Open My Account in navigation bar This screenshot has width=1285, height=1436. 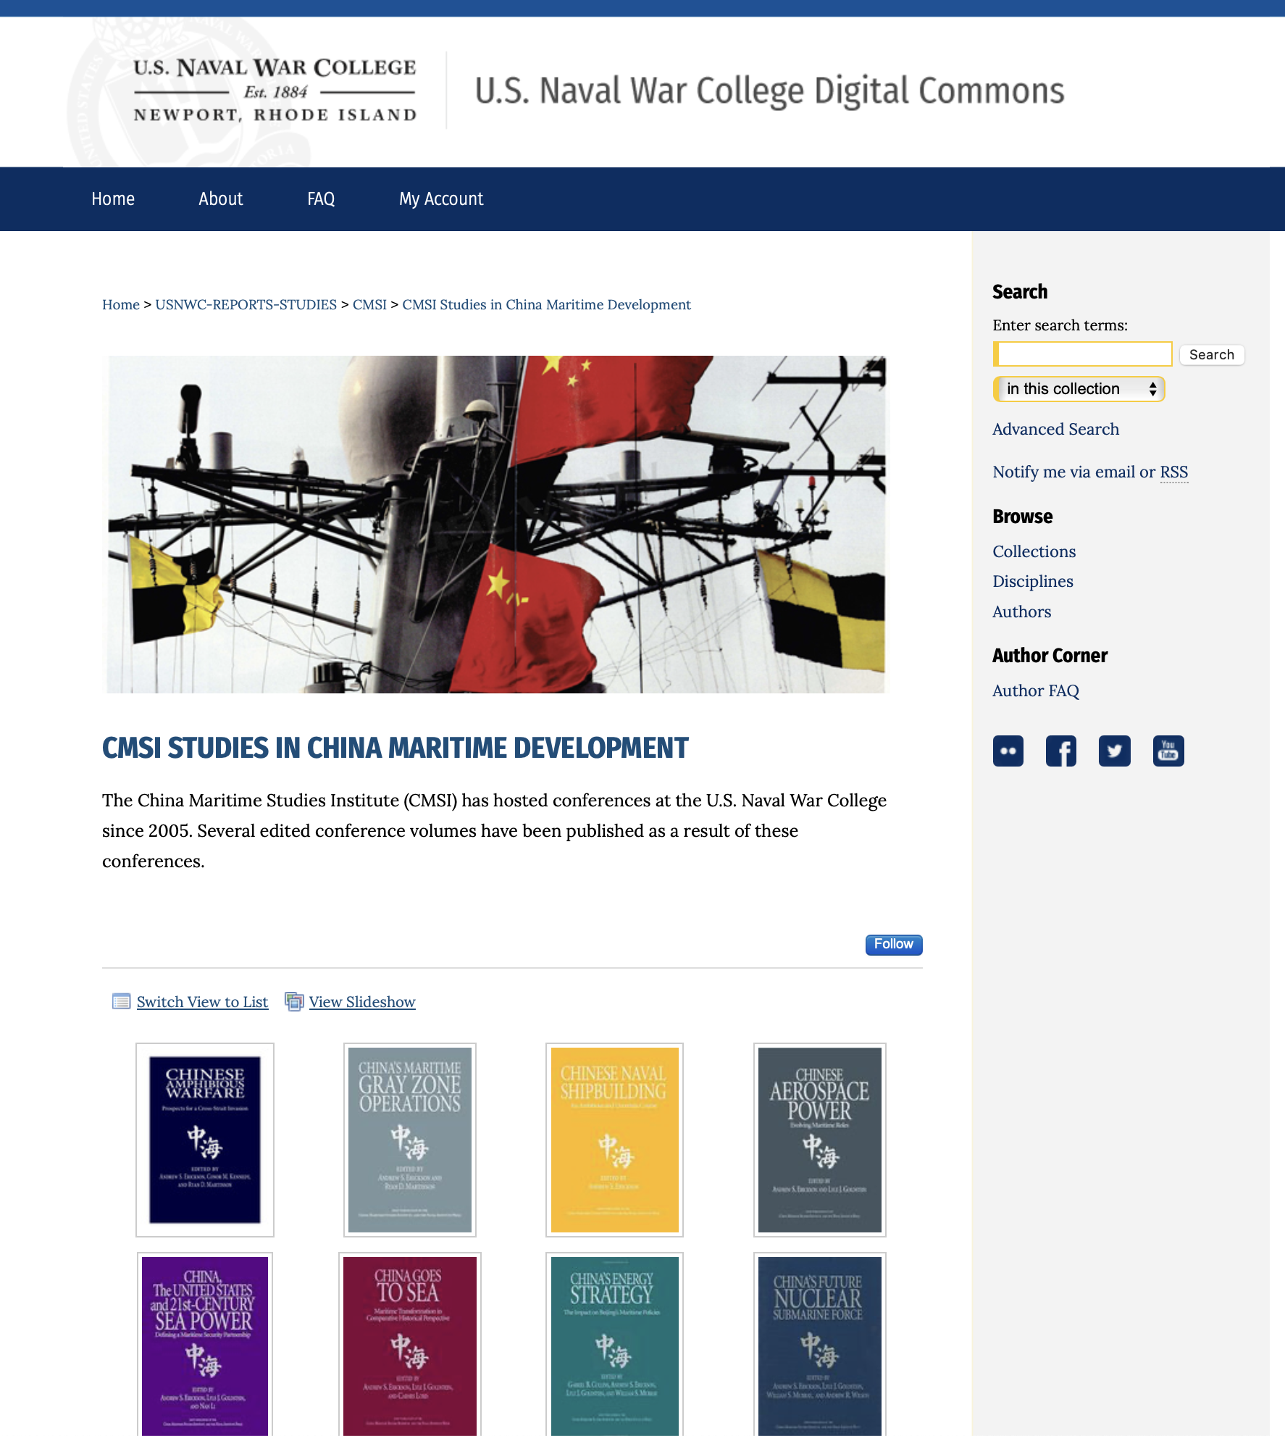tap(441, 199)
